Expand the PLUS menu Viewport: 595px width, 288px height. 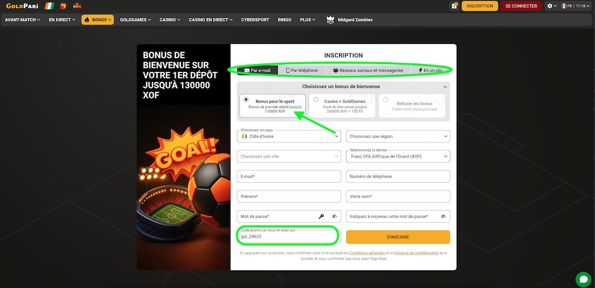click(x=308, y=20)
